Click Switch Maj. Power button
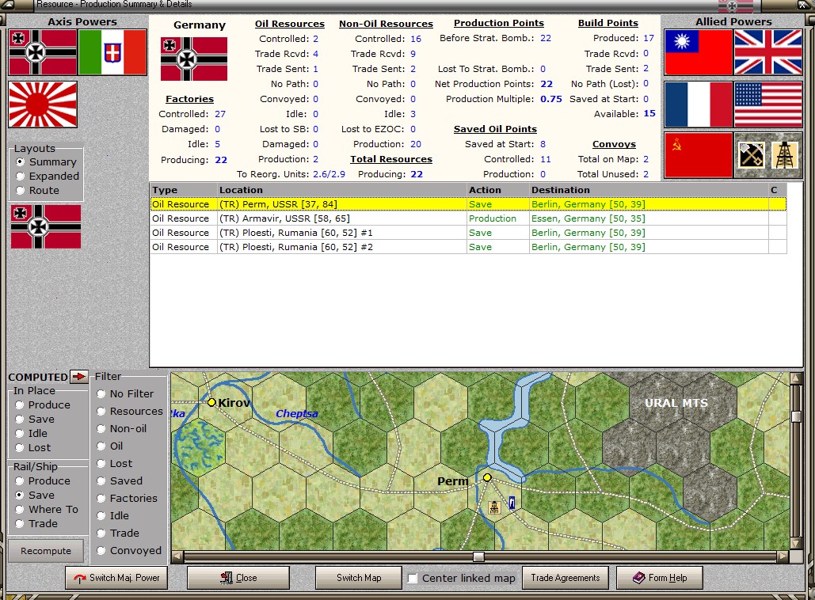 [116, 578]
